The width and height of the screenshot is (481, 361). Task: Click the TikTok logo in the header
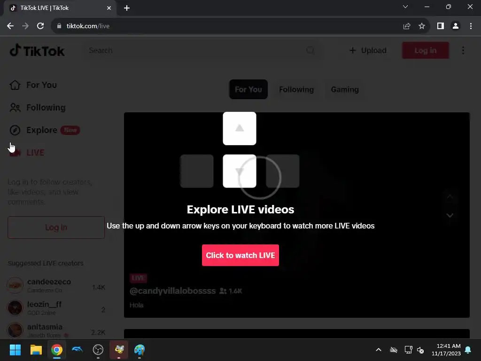[37, 51]
